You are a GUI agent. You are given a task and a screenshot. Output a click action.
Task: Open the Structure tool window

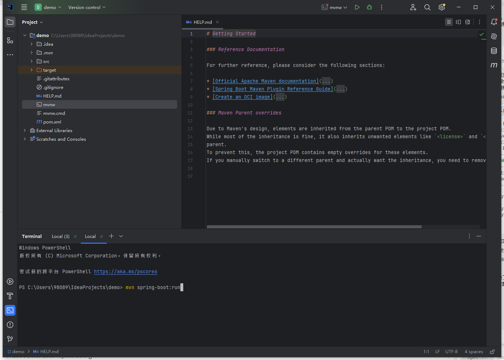click(x=10, y=40)
